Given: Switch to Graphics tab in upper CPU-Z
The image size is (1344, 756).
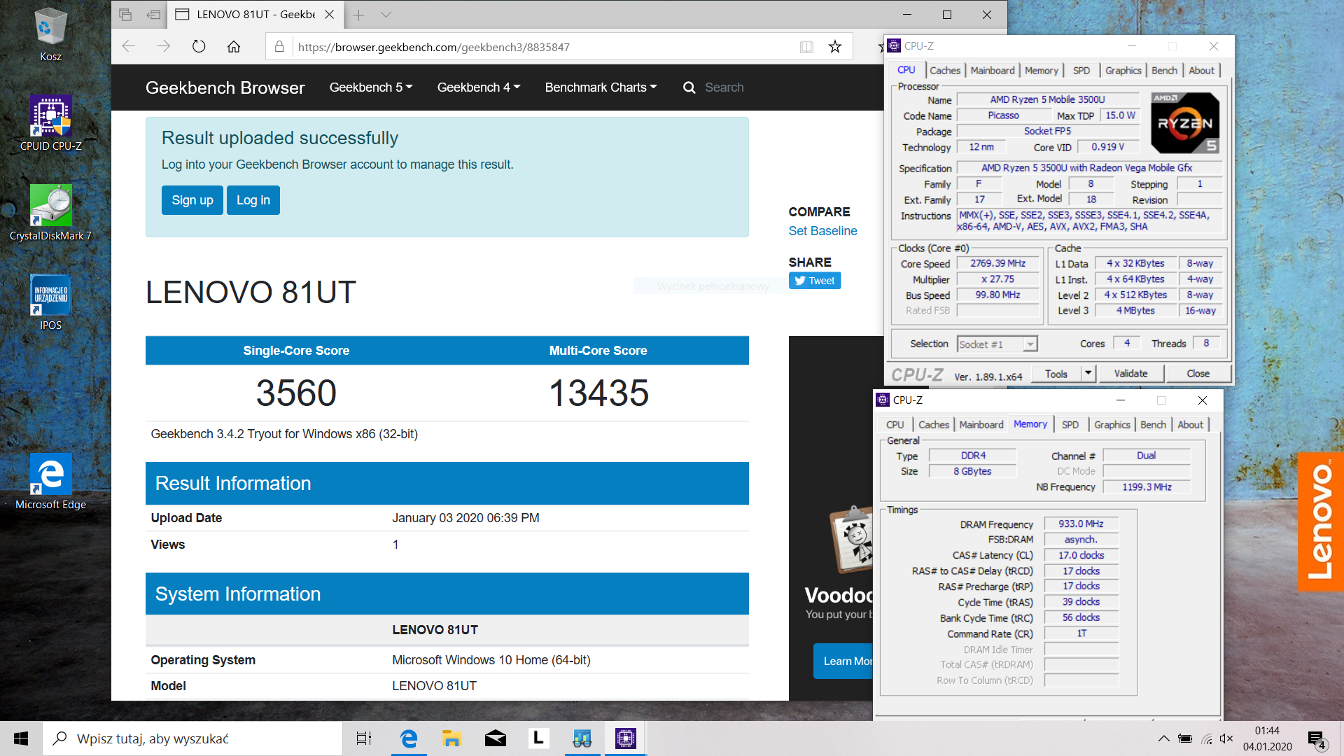Looking at the screenshot, I should (1123, 71).
